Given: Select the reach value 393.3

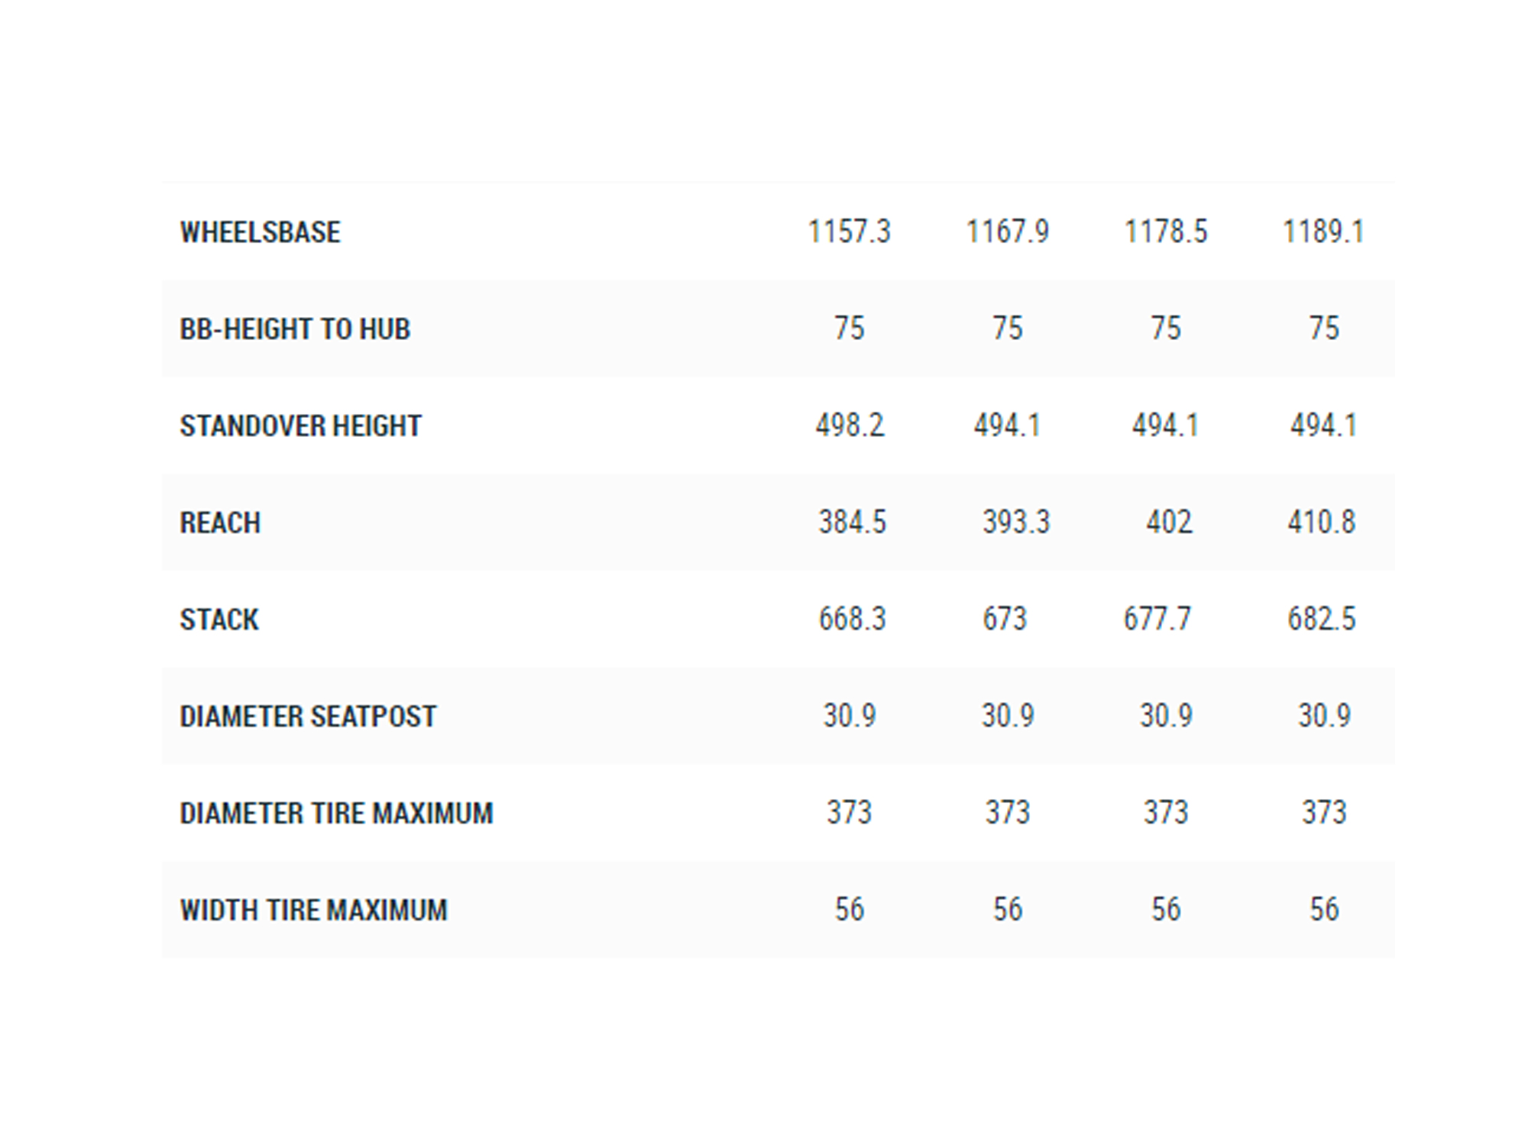Looking at the screenshot, I should 1015,523.
